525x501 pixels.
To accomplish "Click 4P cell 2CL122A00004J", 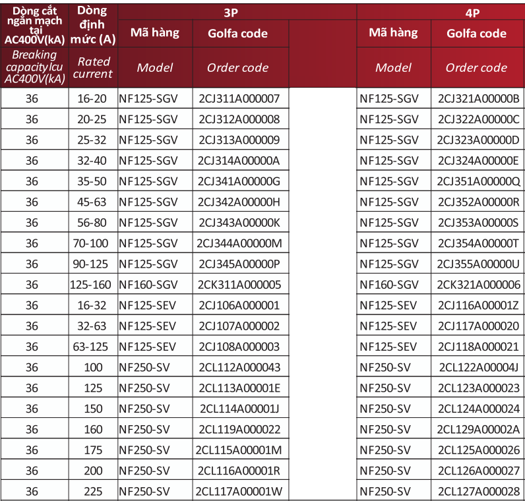I will tap(479, 367).
